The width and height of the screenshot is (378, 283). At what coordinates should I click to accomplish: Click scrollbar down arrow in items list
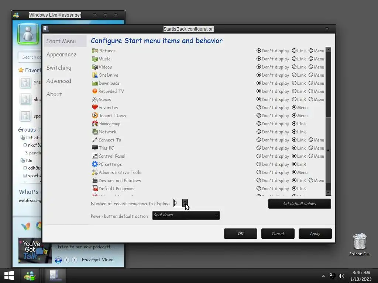tap(328, 193)
